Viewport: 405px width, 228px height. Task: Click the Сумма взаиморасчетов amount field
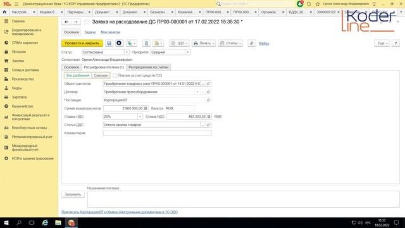coord(123,108)
